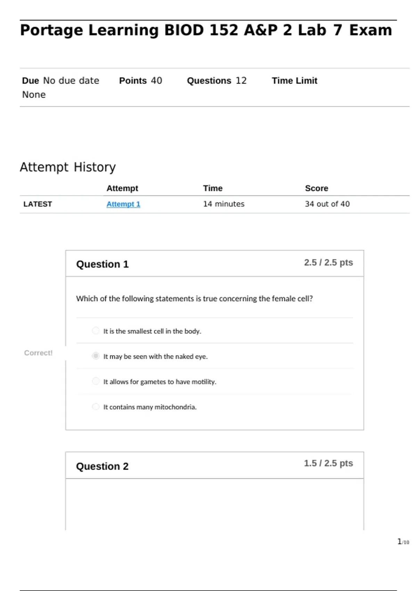Click the Questions 12 label
Viewport: 417px width, 591px height.
point(217,81)
